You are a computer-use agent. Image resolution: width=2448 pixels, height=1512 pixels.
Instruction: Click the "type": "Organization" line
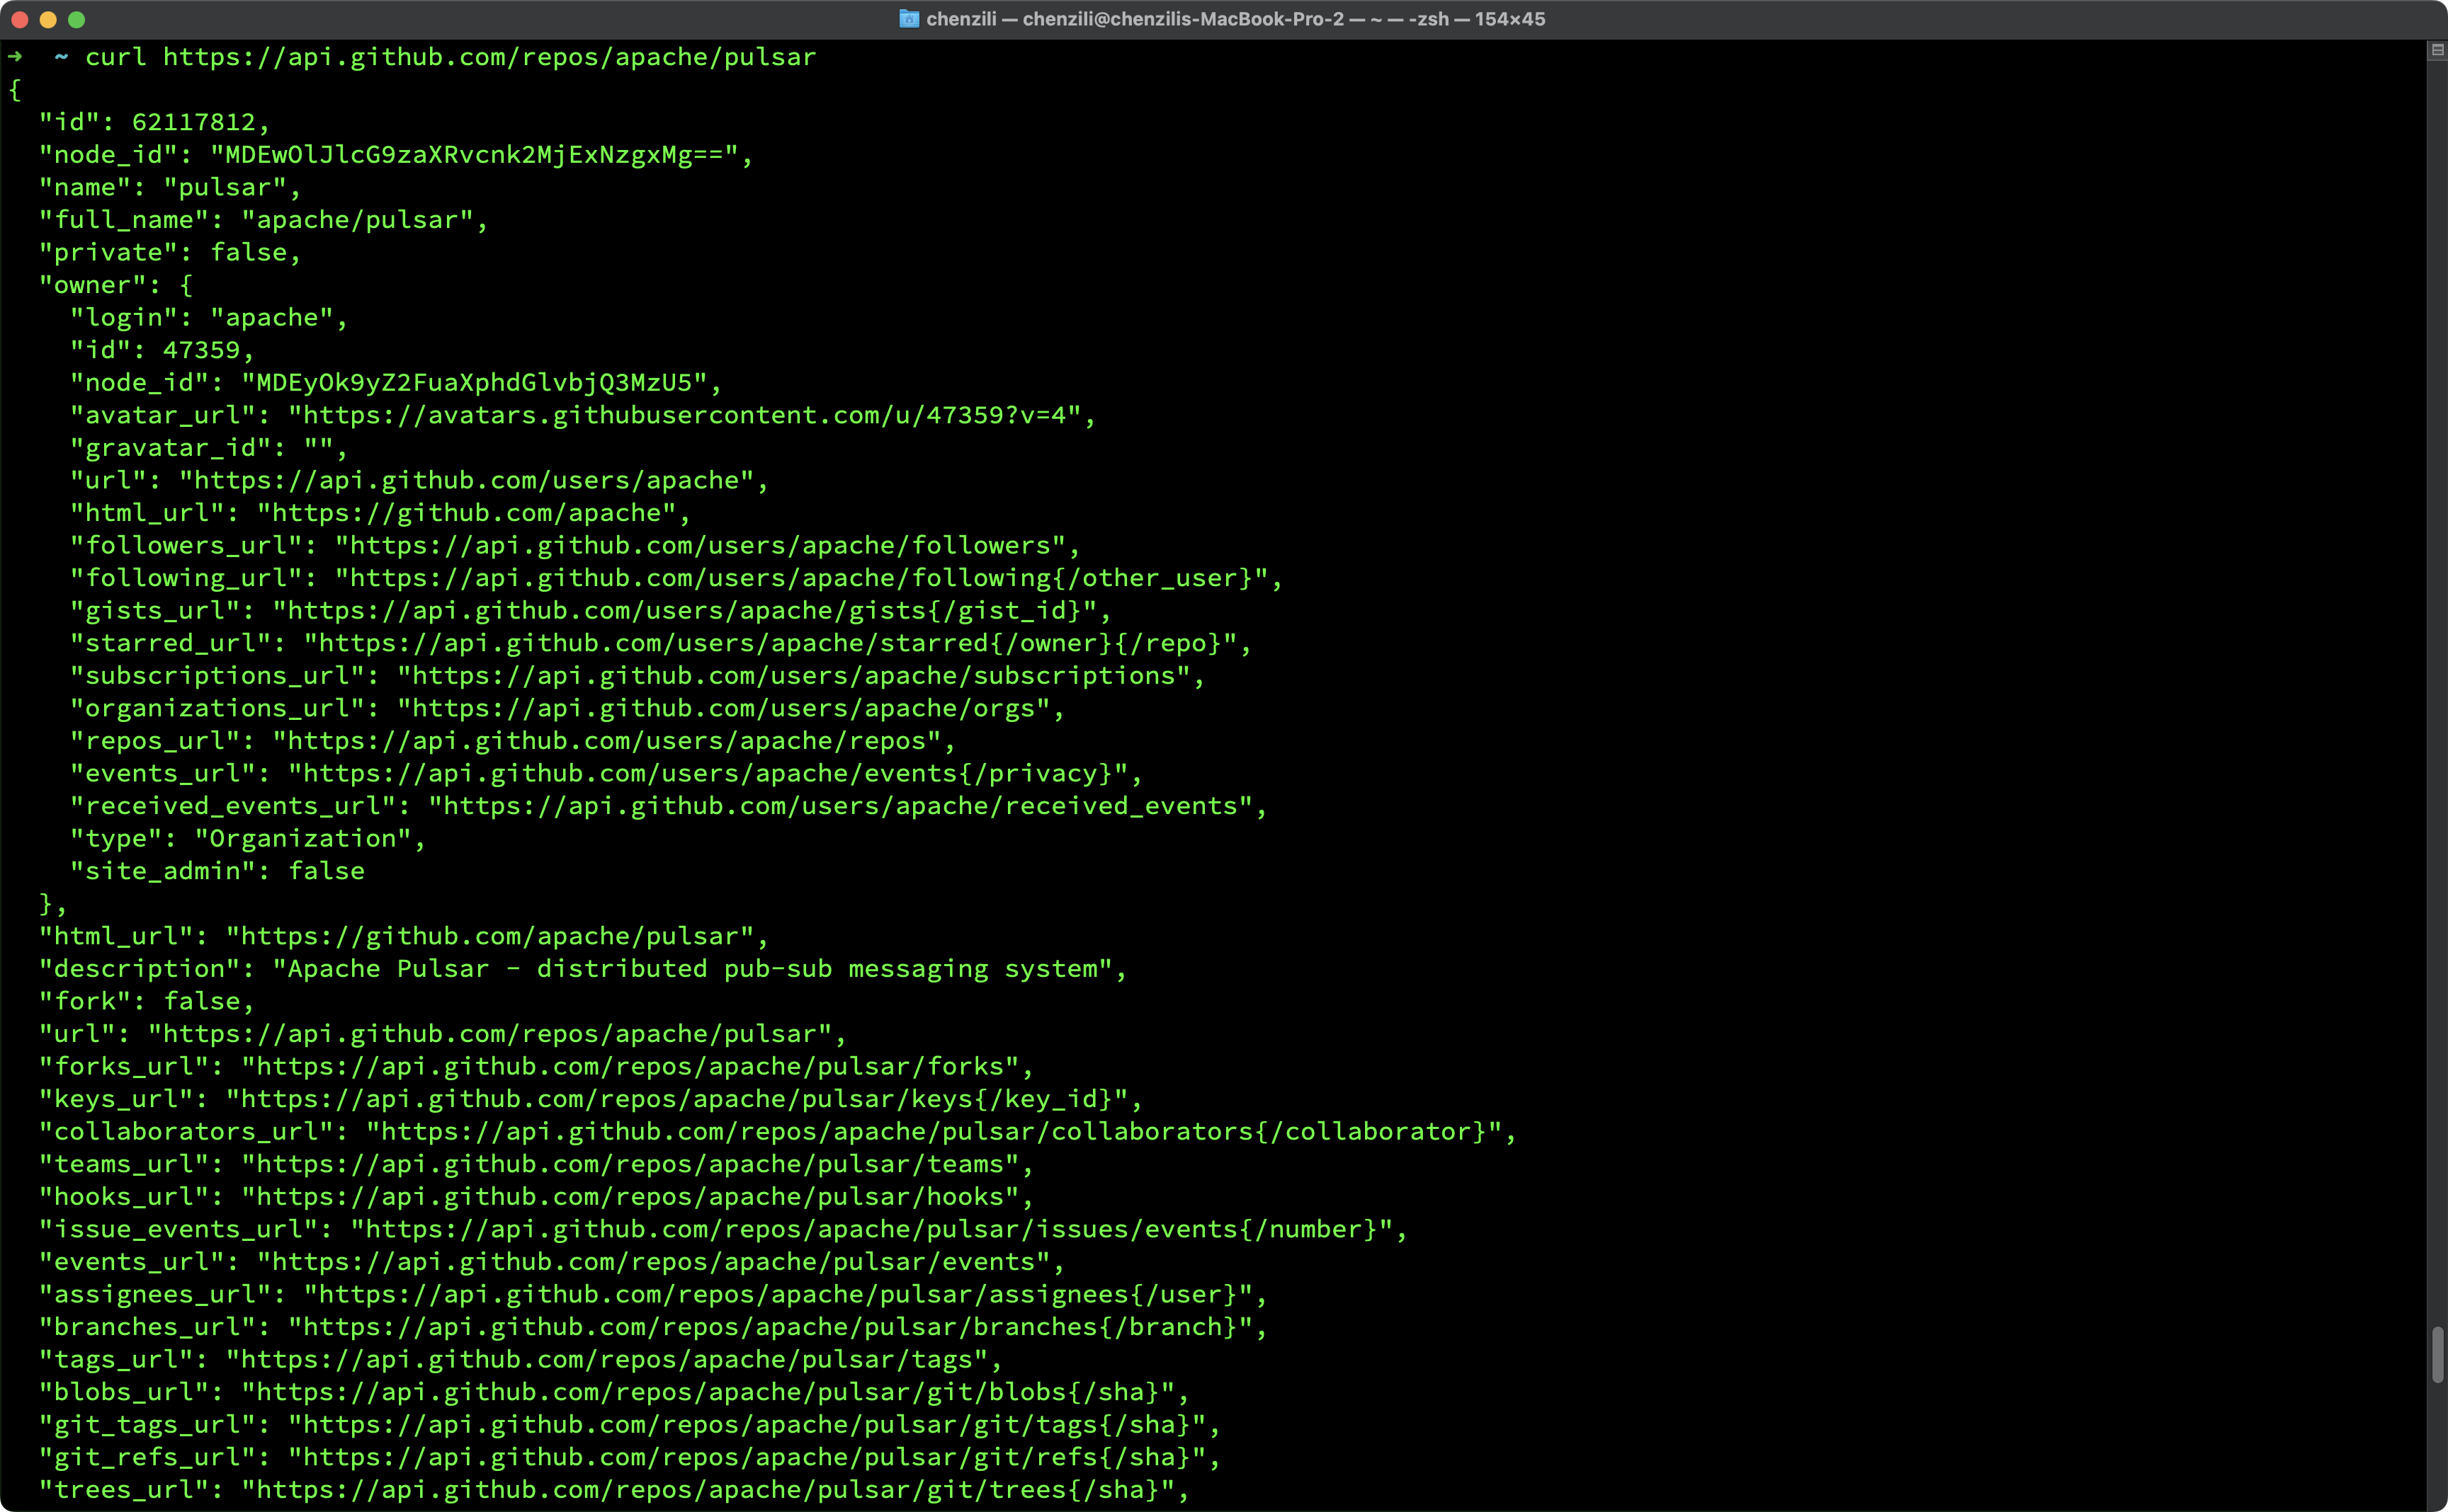click(x=248, y=839)
